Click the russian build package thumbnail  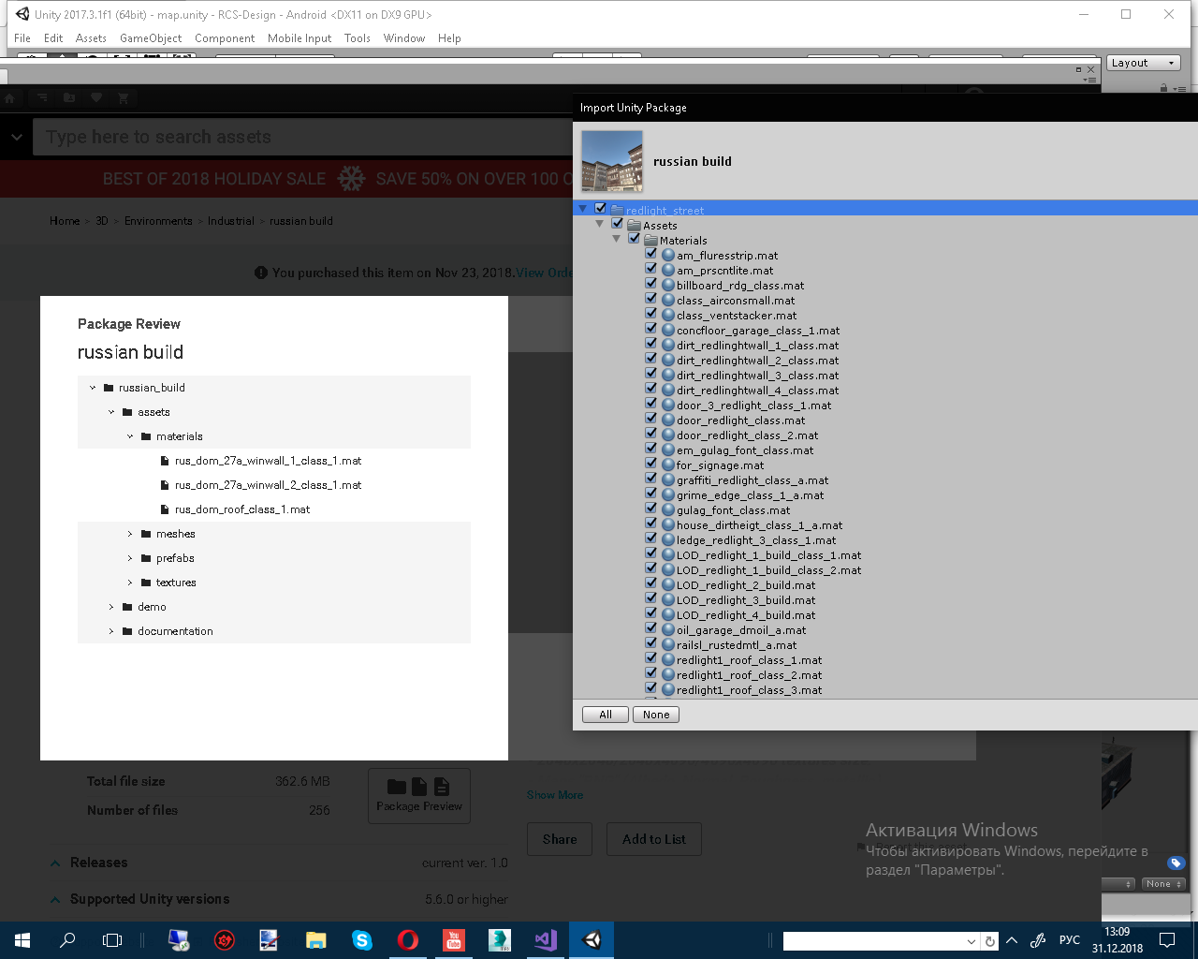click(x=612, y=161)
